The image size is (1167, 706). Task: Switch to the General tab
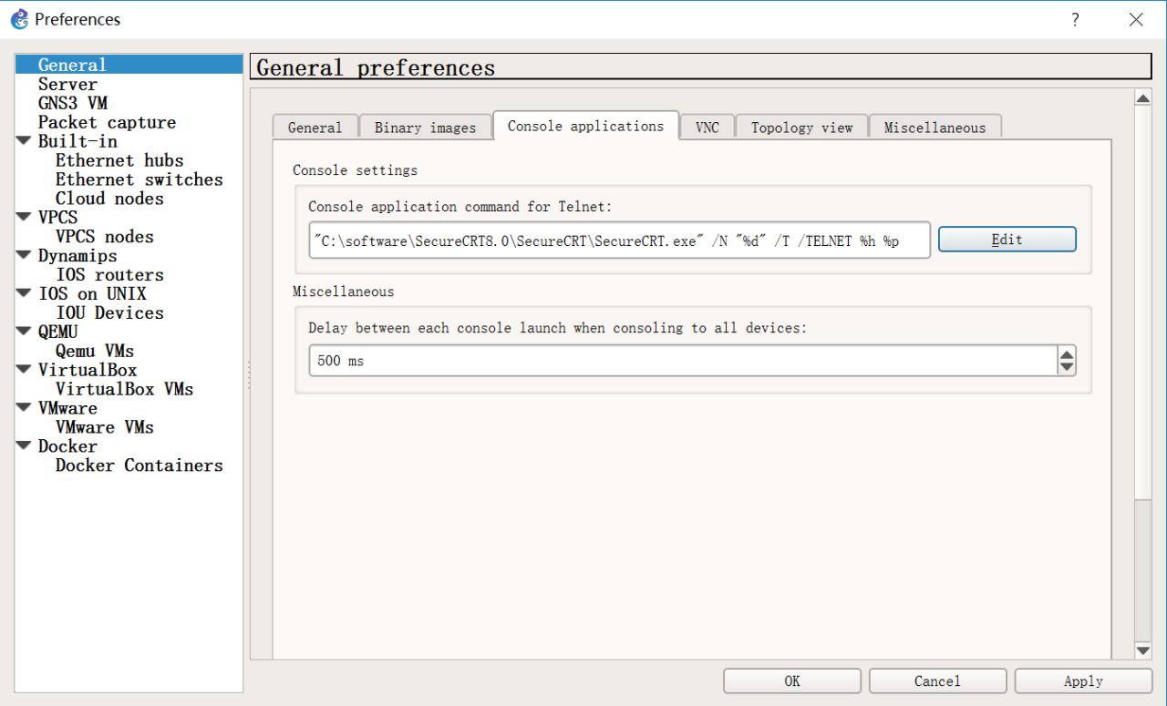pyautogui.click(x=315, y=128)
